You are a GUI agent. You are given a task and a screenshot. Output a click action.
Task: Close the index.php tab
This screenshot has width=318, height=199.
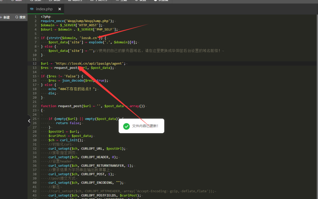(60, 9)
